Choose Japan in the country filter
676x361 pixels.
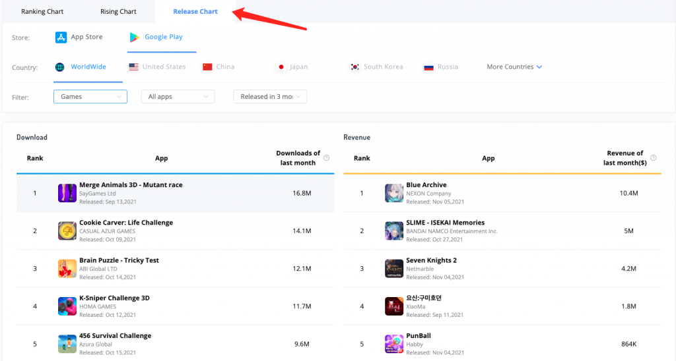[x=292, y=67]
